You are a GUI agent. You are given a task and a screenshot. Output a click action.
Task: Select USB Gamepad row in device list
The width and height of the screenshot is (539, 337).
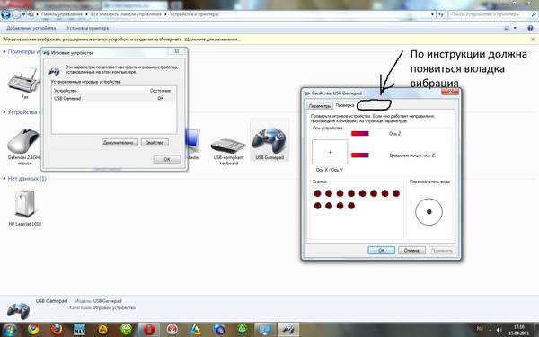[x=114, y=98]
